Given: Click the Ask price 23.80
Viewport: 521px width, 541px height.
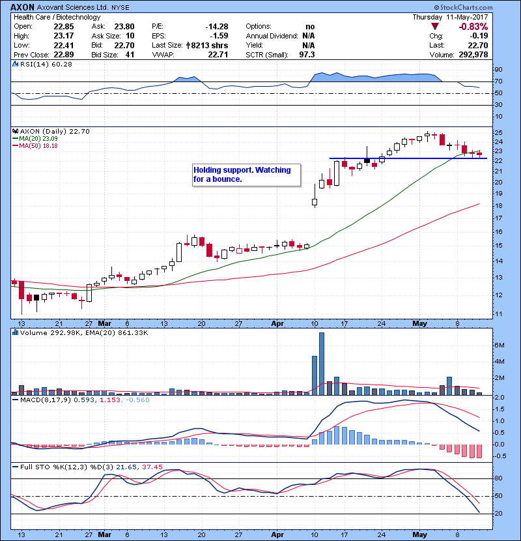Looking at the screenshot, I should point(124,27).
